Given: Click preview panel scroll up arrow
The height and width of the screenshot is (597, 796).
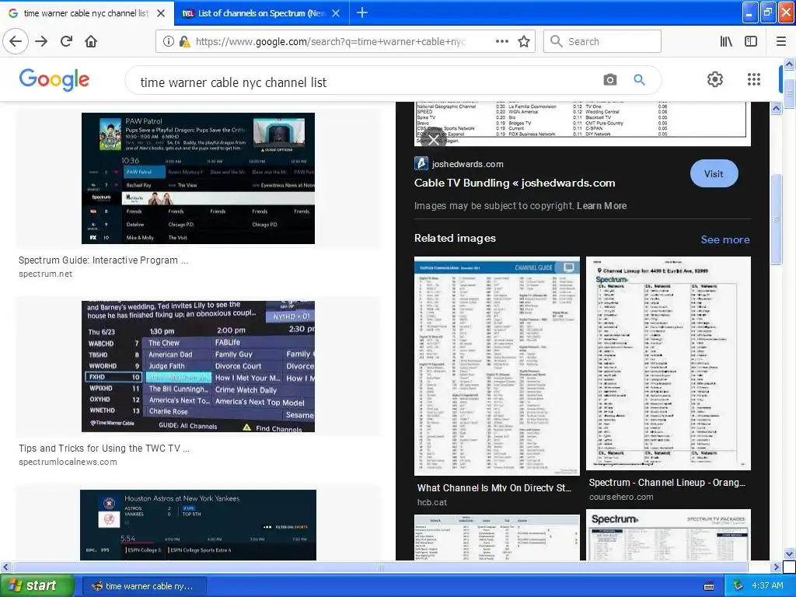Looking at the screenshot, I should click(776, 107).
